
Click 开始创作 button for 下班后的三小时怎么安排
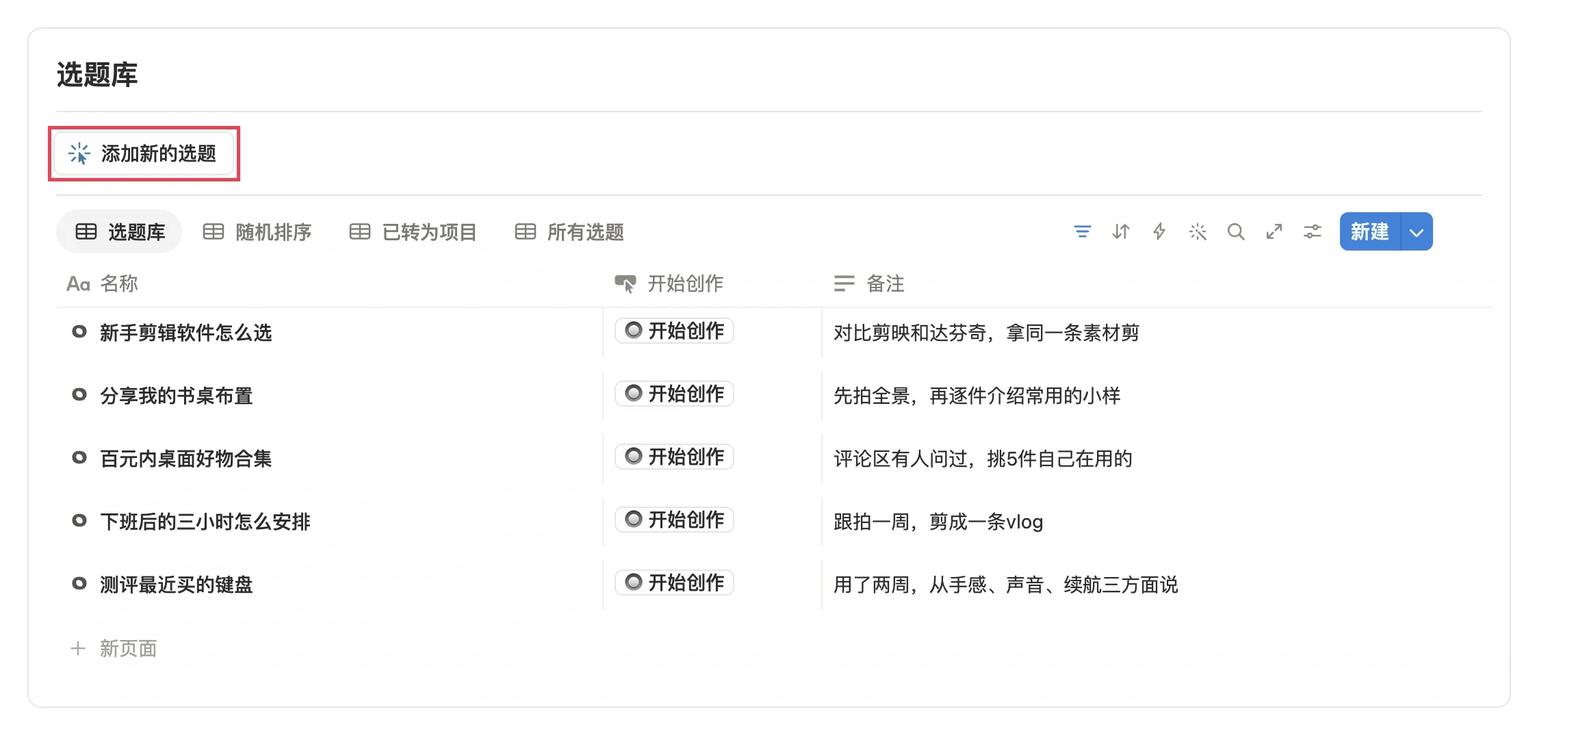click(x=674, y=520)
